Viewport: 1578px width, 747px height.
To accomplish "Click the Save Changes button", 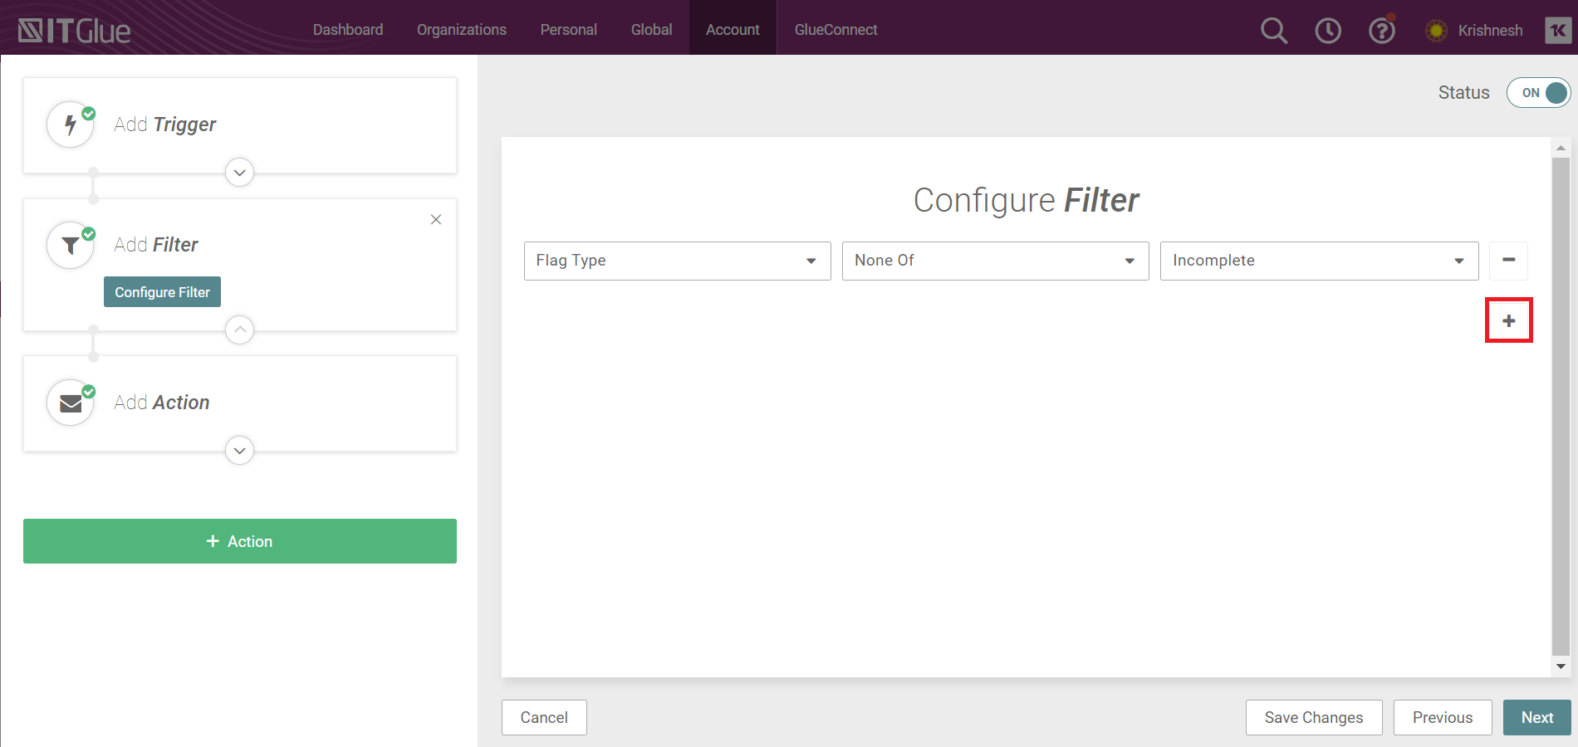I will pyautogui.click(x=1314, y=717).
